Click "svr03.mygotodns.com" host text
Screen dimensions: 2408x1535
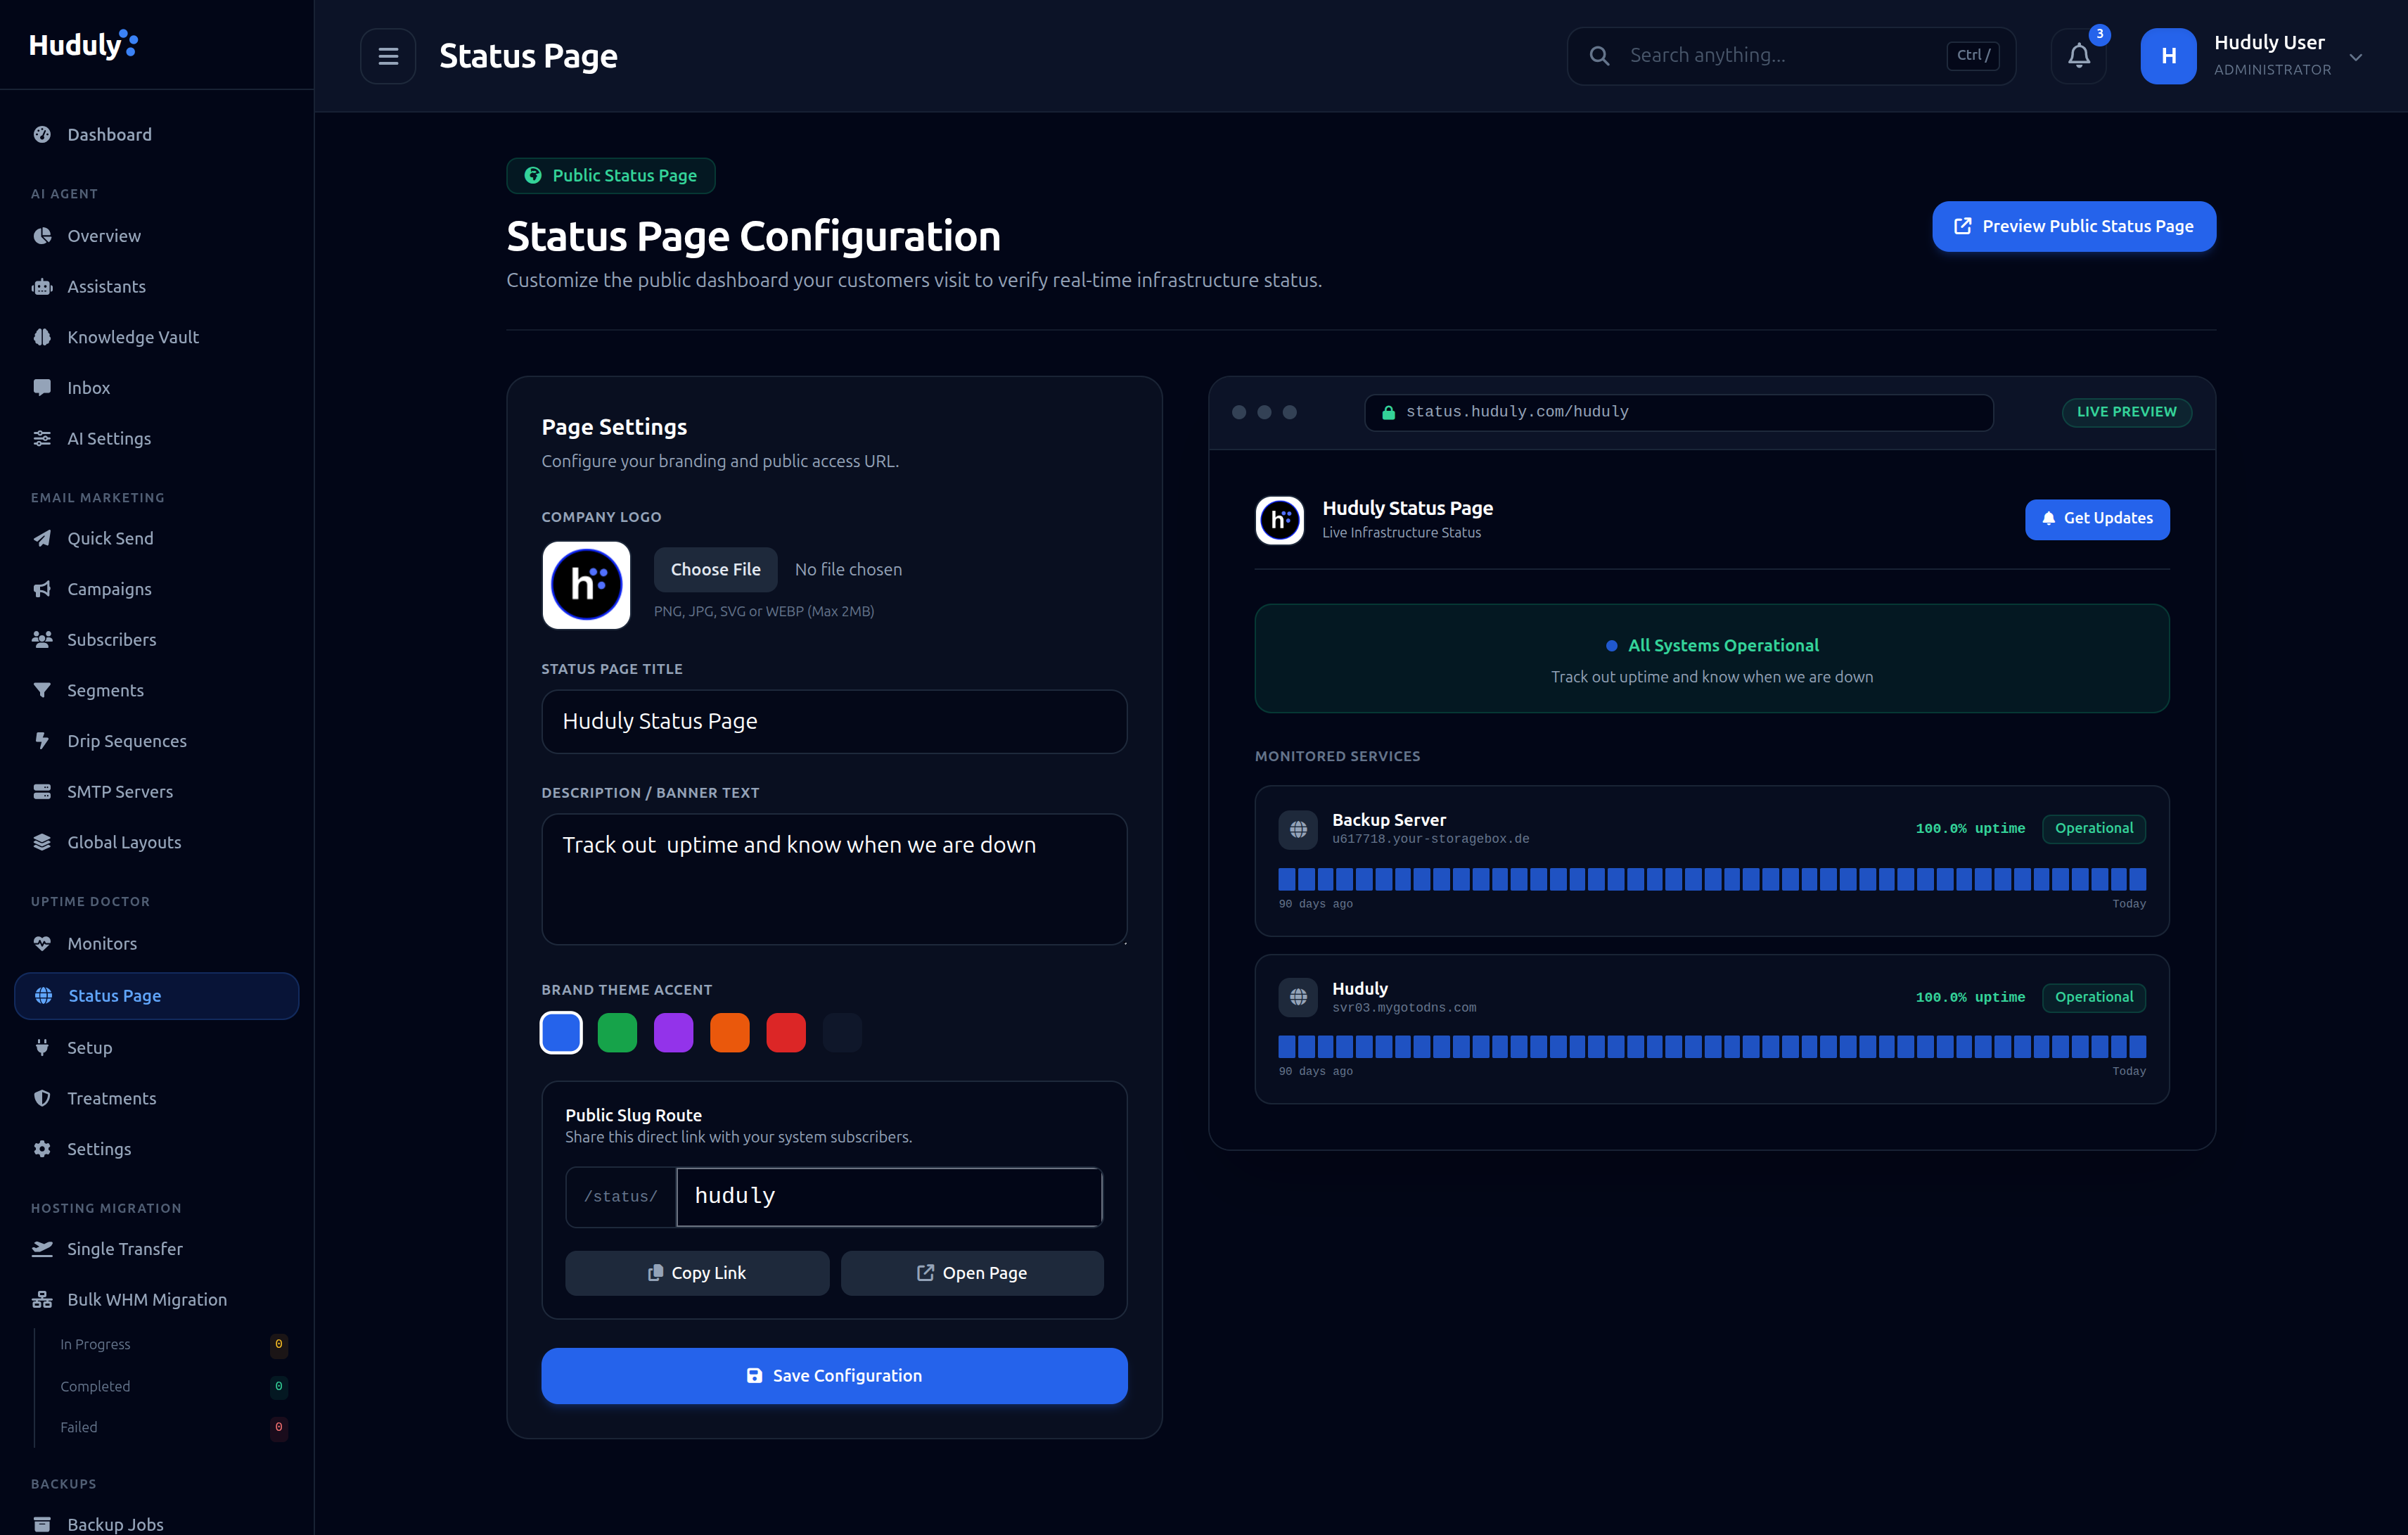(1404, 1008)
